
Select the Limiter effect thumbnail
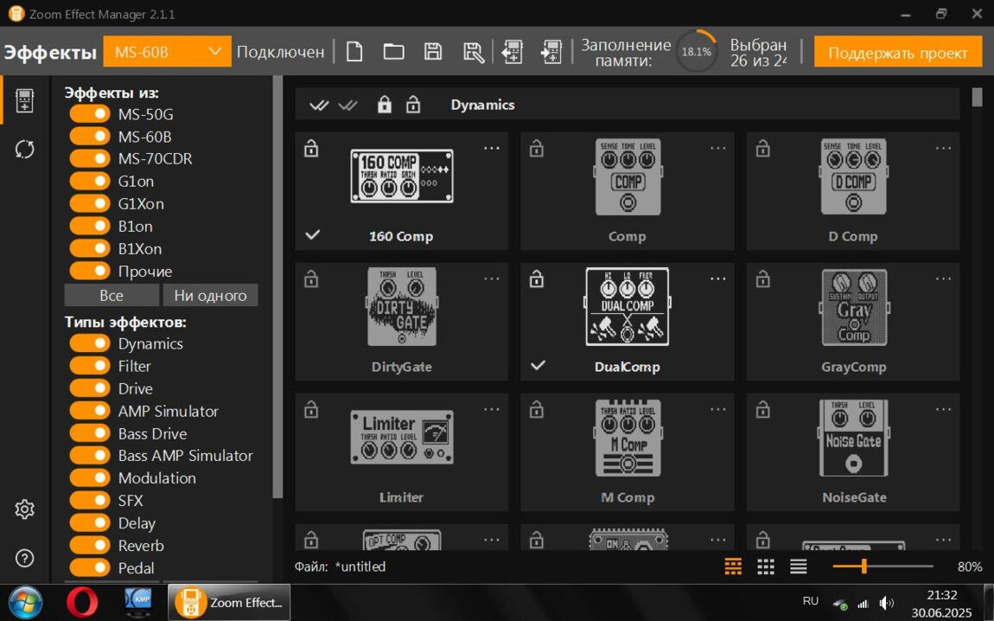(402, 437)
